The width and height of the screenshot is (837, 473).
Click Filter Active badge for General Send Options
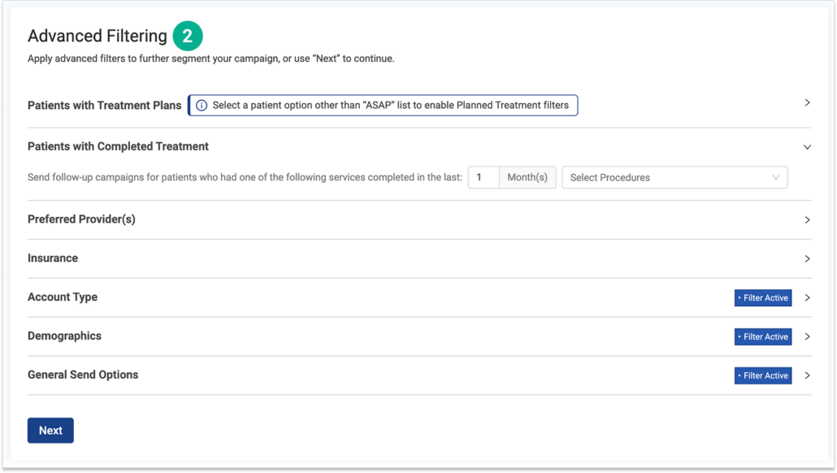(762, 375)
